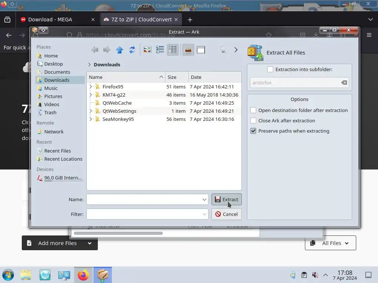Open Firefox from the taskbar
The height and width of the screenshot is (283, 378).
pyautogui.click(x=83, y=275)
